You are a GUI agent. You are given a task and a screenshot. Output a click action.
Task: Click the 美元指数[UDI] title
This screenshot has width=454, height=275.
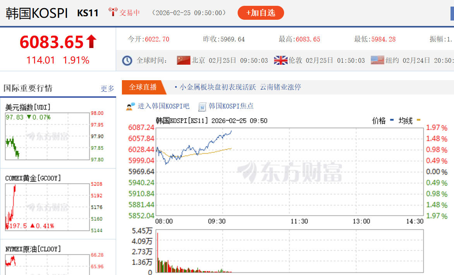click(x=28, y=108)
